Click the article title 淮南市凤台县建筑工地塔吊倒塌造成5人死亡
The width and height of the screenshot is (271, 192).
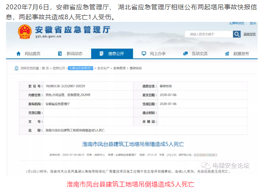133,144
